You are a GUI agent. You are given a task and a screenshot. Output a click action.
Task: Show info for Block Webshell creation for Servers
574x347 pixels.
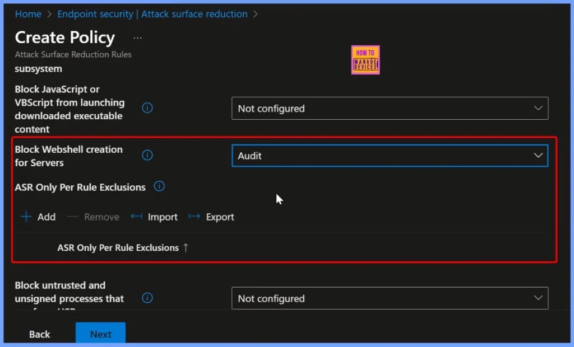click(147, 156)
